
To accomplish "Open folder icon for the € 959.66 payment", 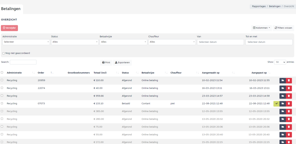I will point(282,96).
